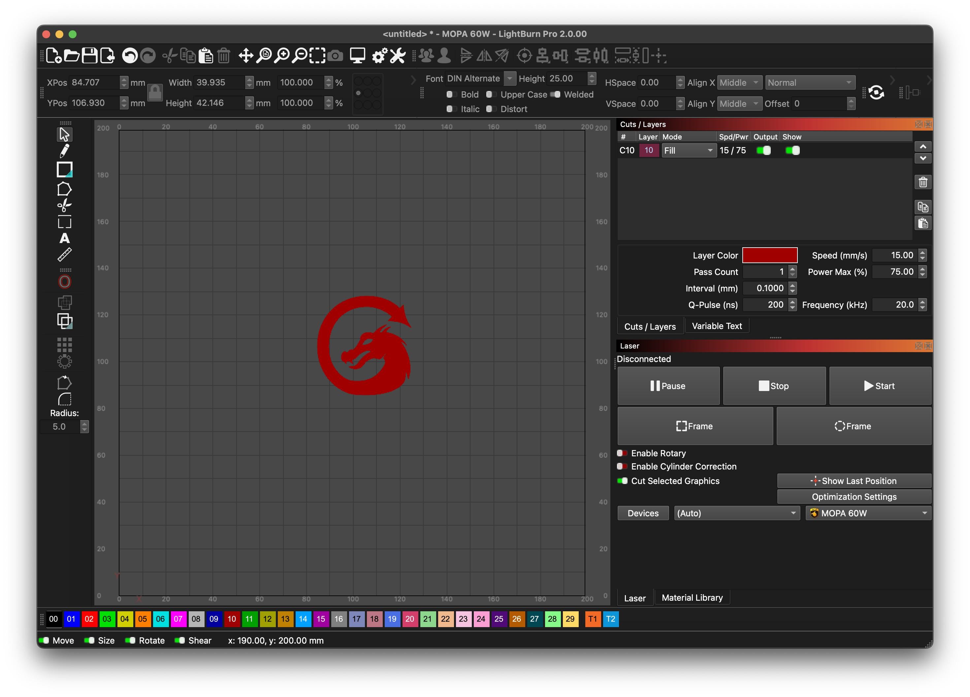Move layer down with Cuts panel arrow
Screen dimensions: 970x697
click(923, 158)
